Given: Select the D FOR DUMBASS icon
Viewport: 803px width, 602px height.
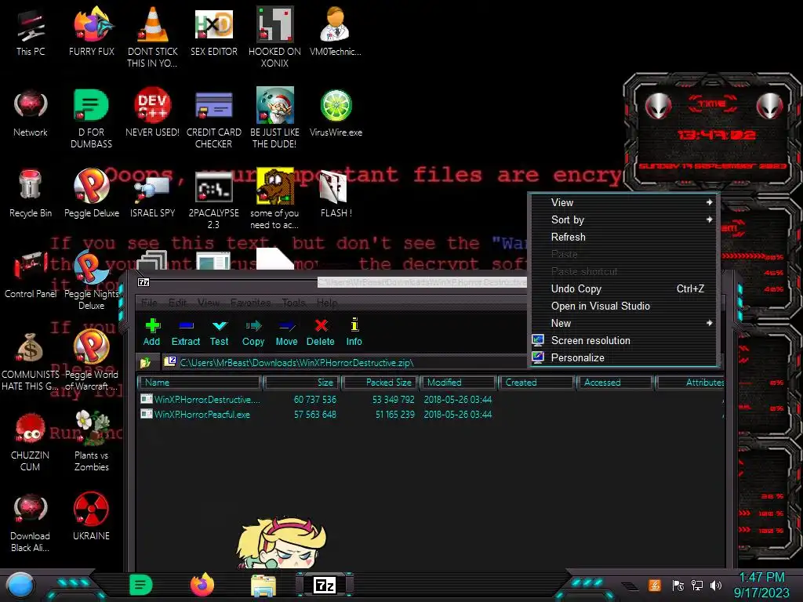Looking at the screenshot, I should [91, 118].
